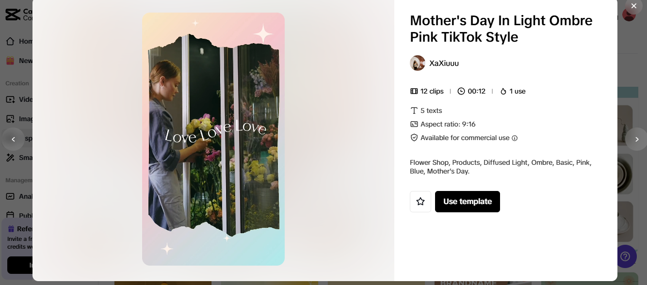Open XaXiuuu creator avatar
Image resolution: width=647 pixels, height=285 pixels.
[x=418, y=63]
